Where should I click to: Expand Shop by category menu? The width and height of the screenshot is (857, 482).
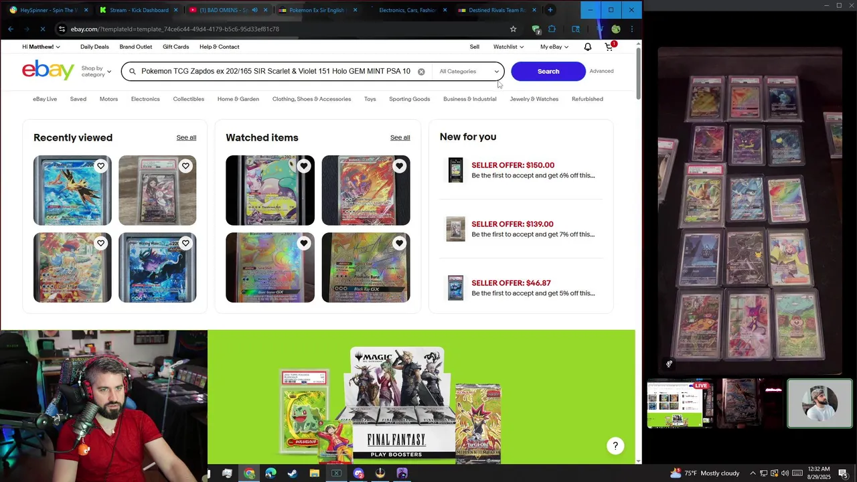(96, 71)
